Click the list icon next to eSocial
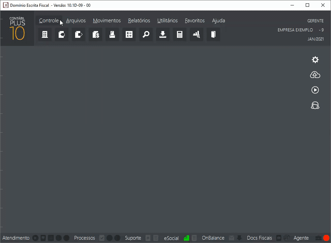The height and width of the screenshot is (243, 331). click(194, 238)
